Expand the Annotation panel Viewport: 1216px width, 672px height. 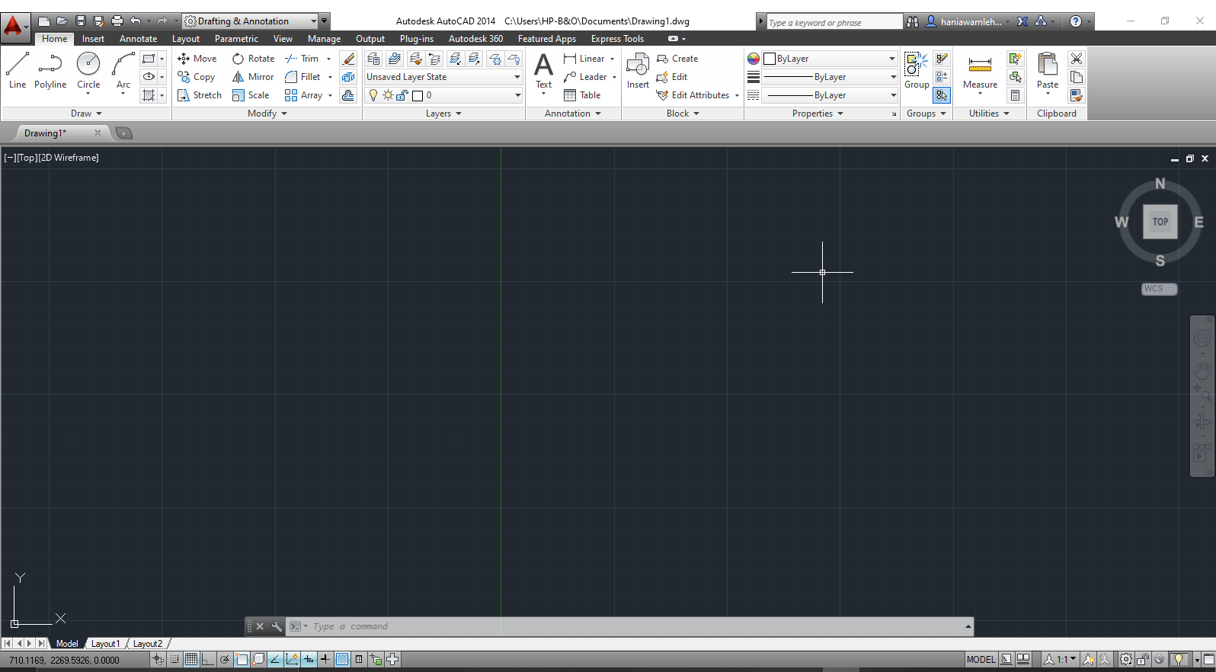[x=573, y=114]
